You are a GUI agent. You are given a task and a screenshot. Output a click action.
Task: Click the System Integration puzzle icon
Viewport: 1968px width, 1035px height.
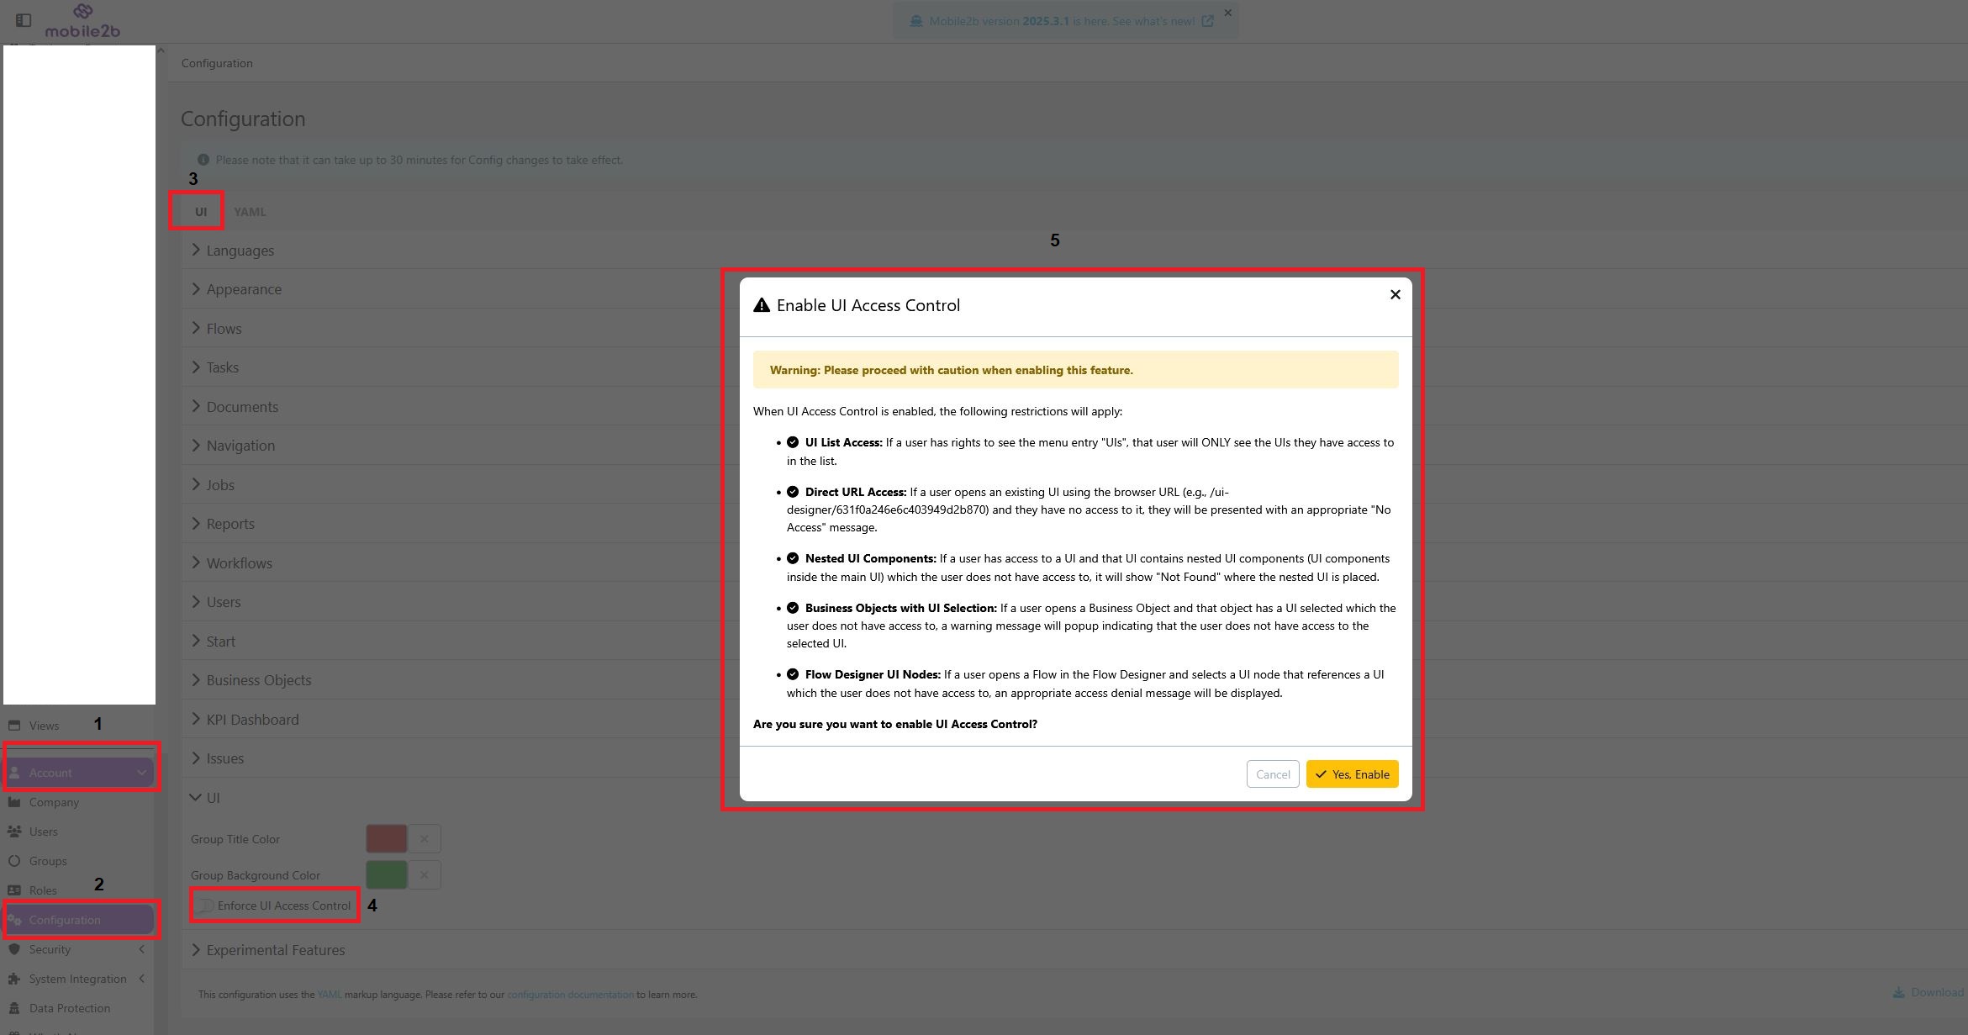pyautogui.click(x=15, y=978)
